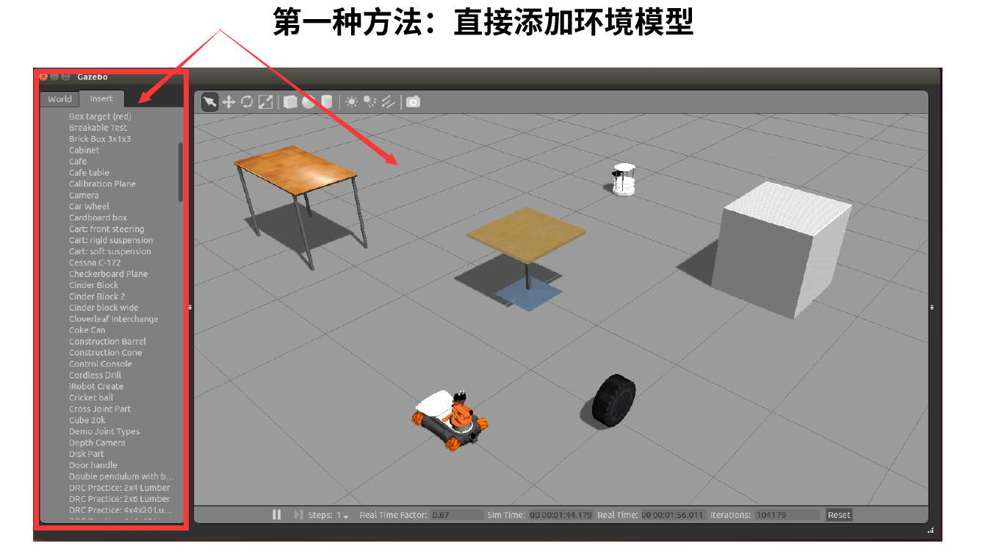Select the arrow selection tool
This screenshot has height=557, width=988.
click(209, 101)
